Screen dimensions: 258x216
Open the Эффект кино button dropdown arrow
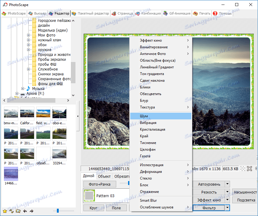click(x=227, y=200)
